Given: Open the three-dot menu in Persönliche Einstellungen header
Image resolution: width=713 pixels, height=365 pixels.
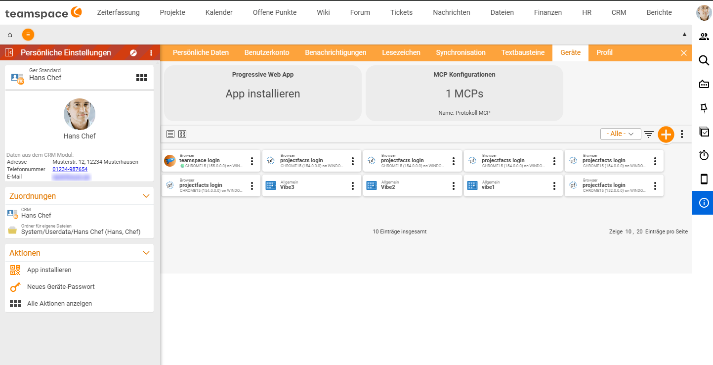Looking at the screenshot, I should (x=151, y=53).
